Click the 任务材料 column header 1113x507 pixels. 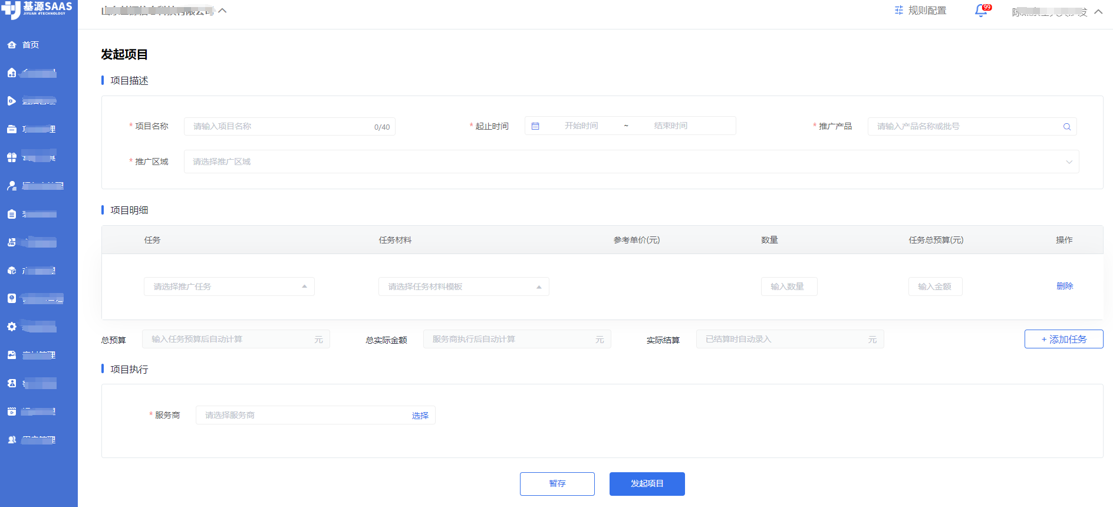[395, 240]
